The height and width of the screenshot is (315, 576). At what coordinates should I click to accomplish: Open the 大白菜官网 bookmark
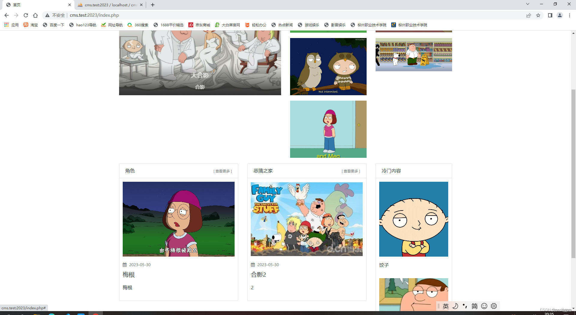click(227, 25)
